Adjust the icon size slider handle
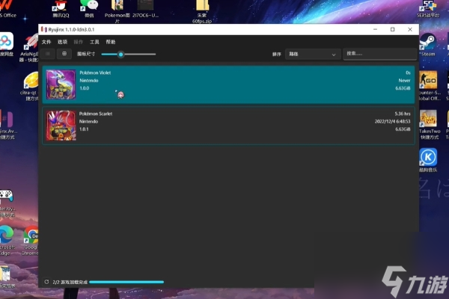Image resolution: width=449 pixels, height=299 pixels. 120,54
